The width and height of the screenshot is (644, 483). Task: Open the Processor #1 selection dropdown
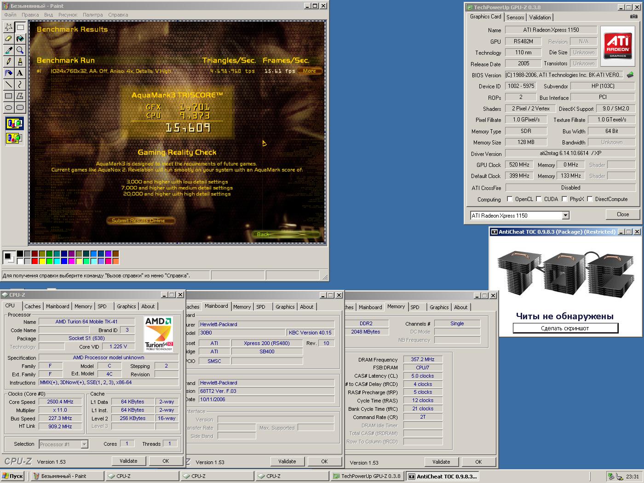pyautogui.click(x=84, y=444)
